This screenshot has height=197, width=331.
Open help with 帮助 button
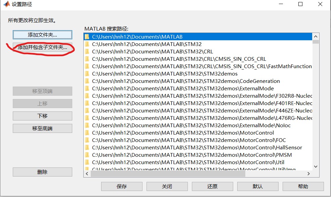[x=303, y=187]
